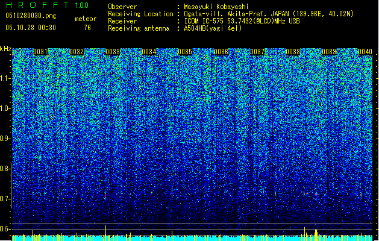Click the red meteor echo between 0038 and 0039
The image size is (379, 241).
pyautogui.click(x=316, y=194)
